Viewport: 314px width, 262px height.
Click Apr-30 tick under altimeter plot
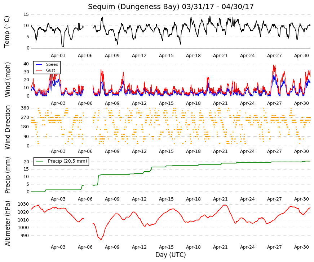point(301,247)
